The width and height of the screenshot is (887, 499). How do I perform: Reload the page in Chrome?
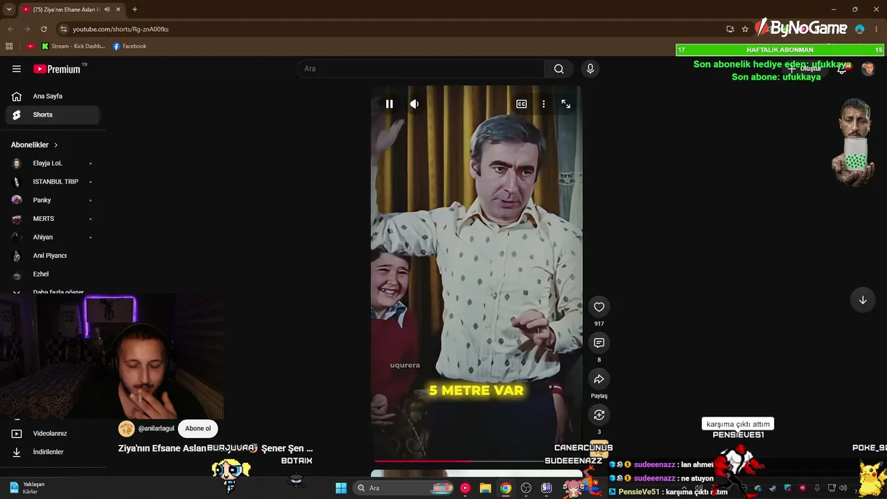pyautogui.click(x=44, y=29)
